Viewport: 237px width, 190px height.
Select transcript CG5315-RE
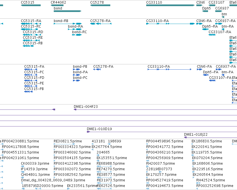pyautogui.click(x=31, y=40)
